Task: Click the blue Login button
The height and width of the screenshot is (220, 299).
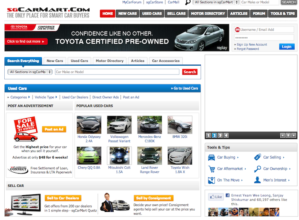Action: (x=287, y=46)
